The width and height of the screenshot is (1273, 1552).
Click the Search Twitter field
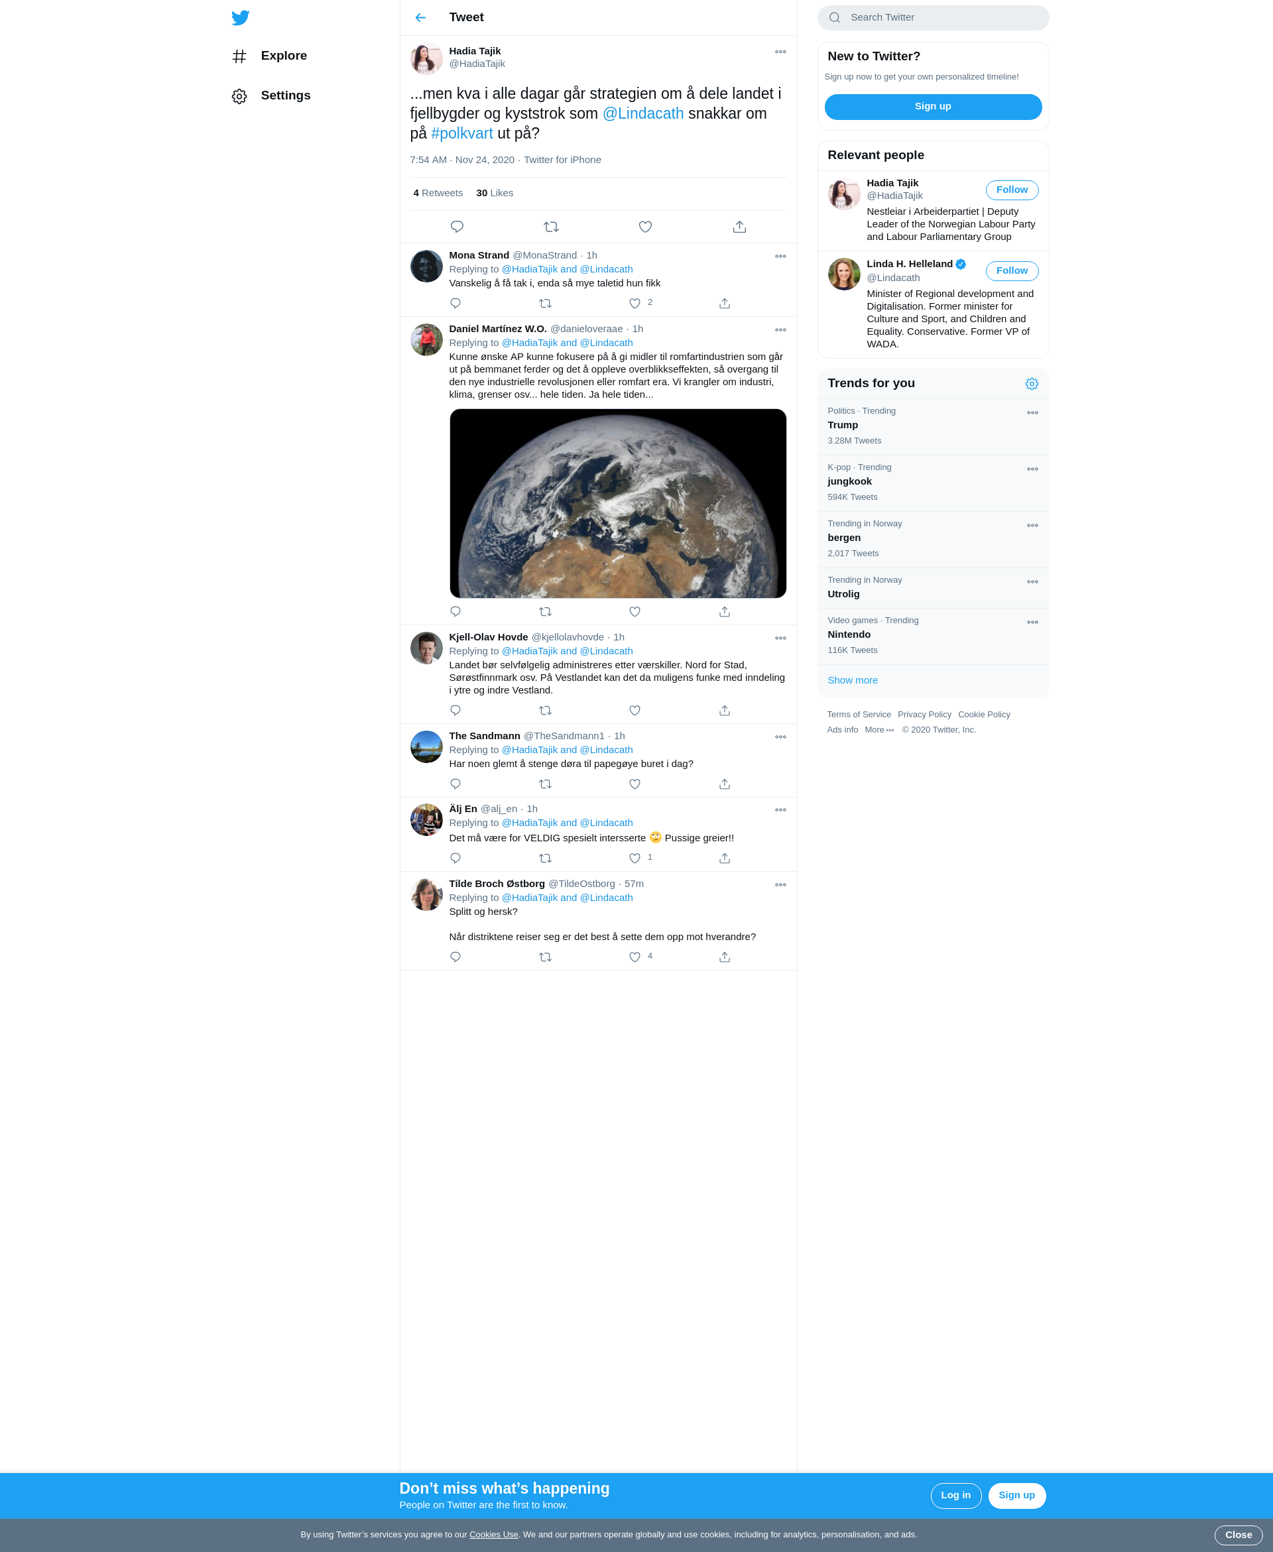pos(933,18)
